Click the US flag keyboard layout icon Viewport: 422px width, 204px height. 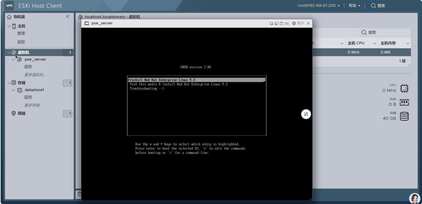point(287,24)
